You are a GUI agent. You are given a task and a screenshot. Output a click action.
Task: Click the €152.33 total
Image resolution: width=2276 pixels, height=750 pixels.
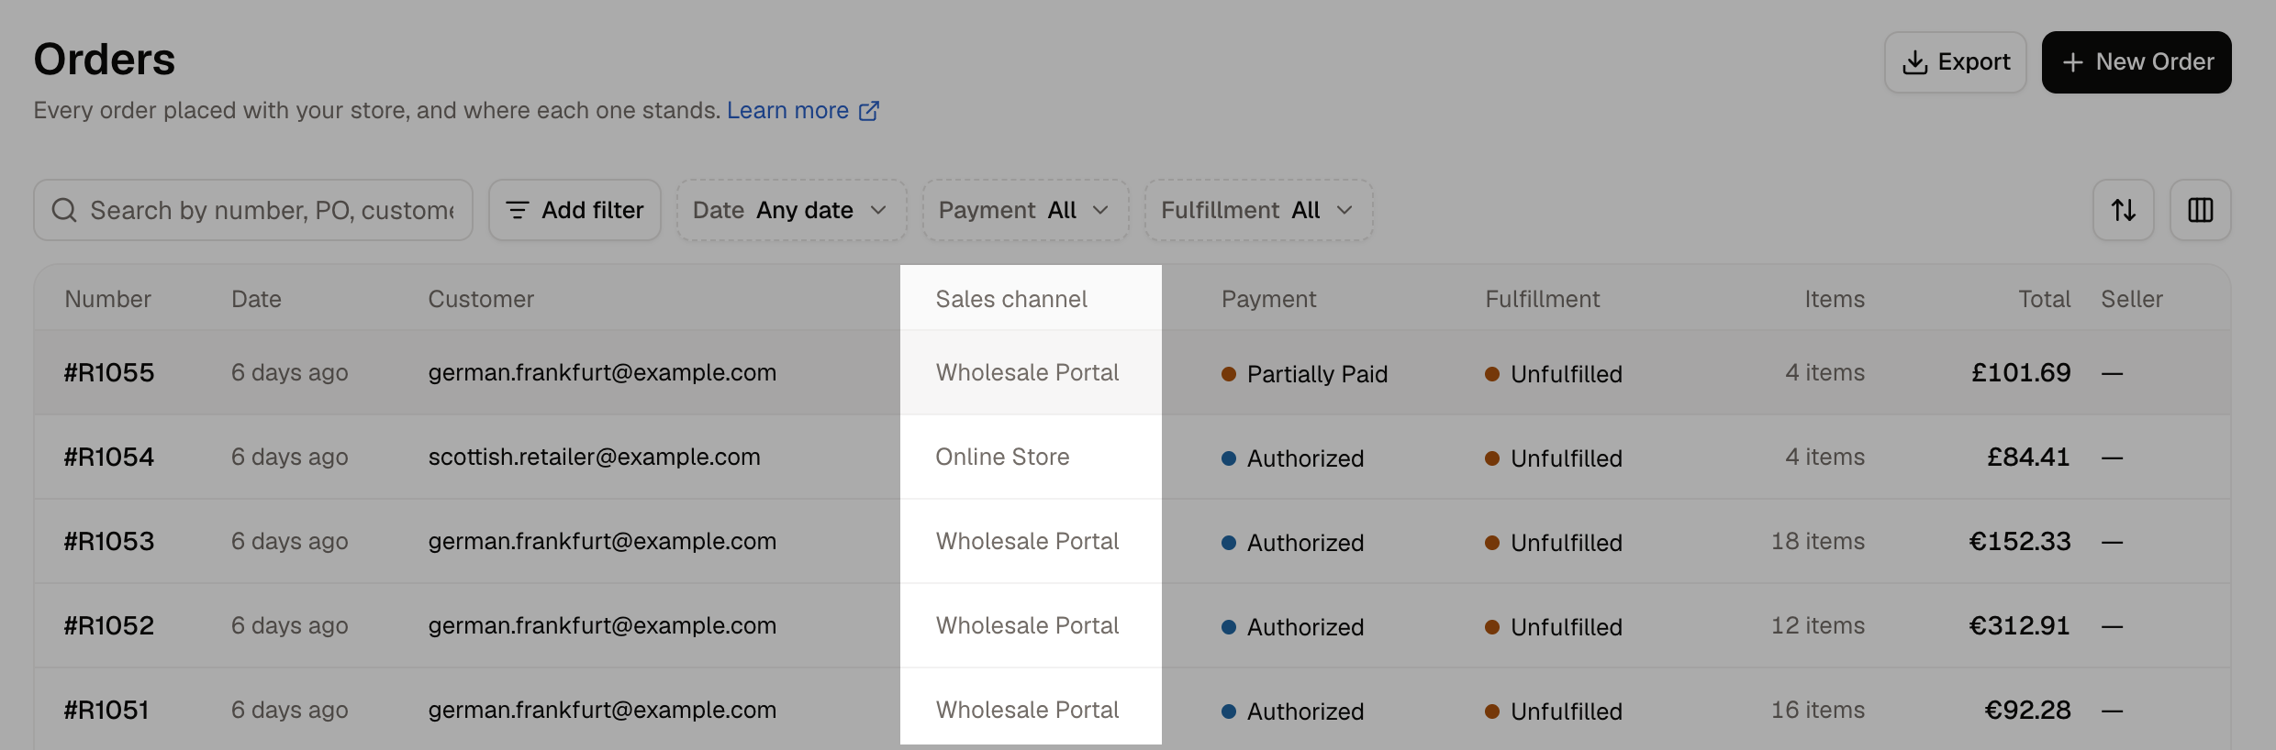(2019, 541)
